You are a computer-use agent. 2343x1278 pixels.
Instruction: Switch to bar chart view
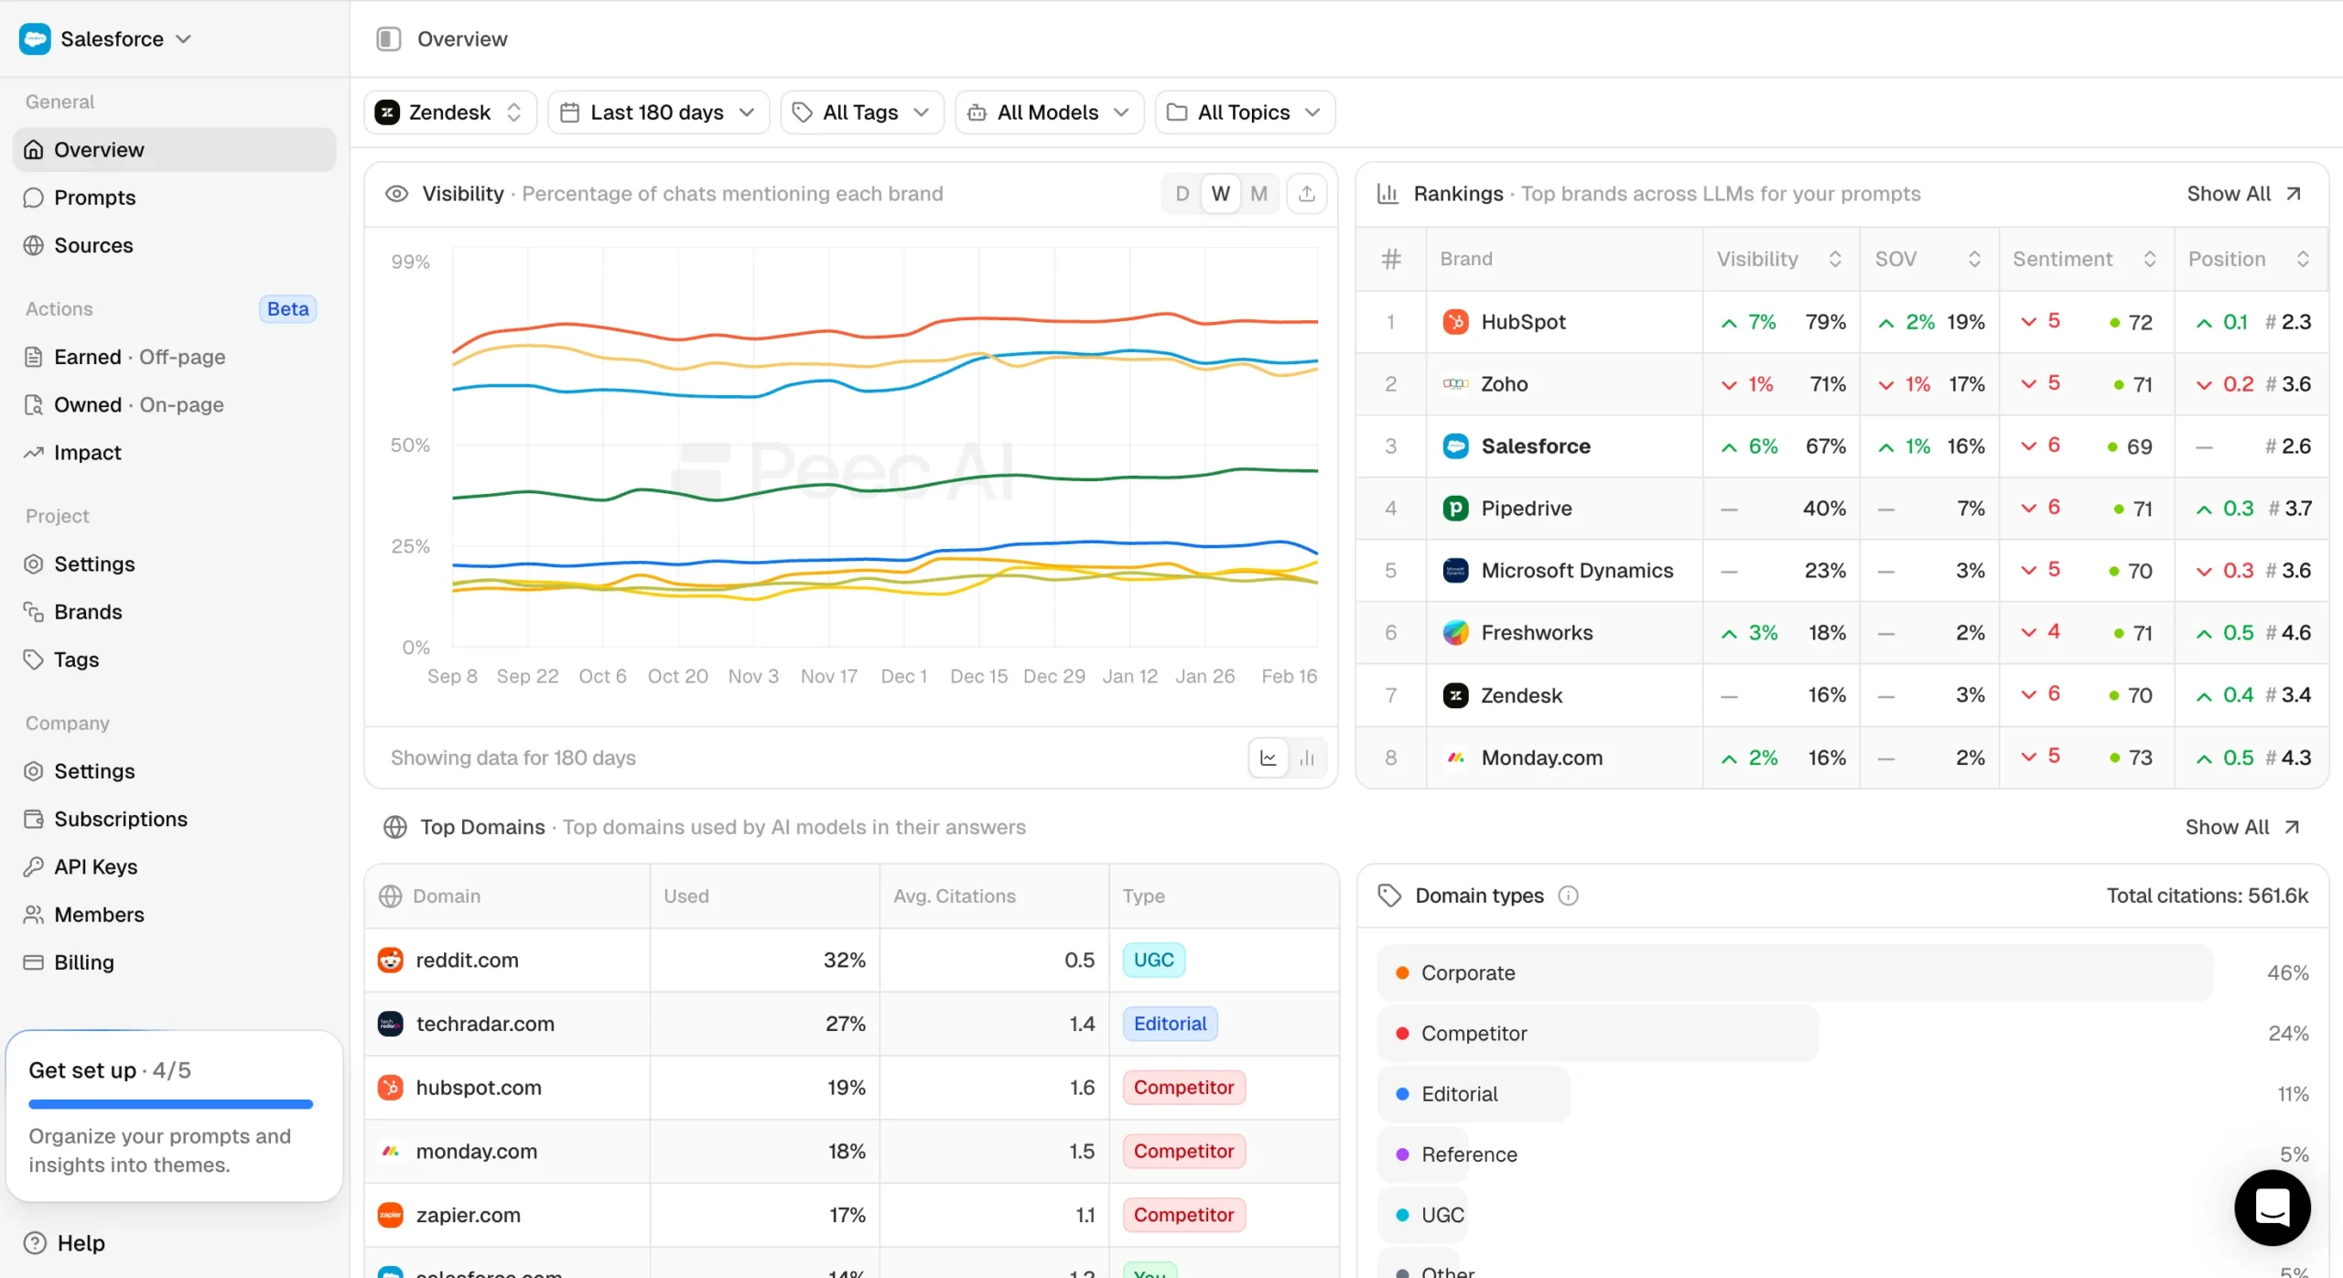click(1307, 757)
